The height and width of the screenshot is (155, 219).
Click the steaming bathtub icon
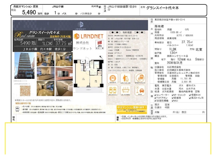pyautogui.click(x=125, y=90)
